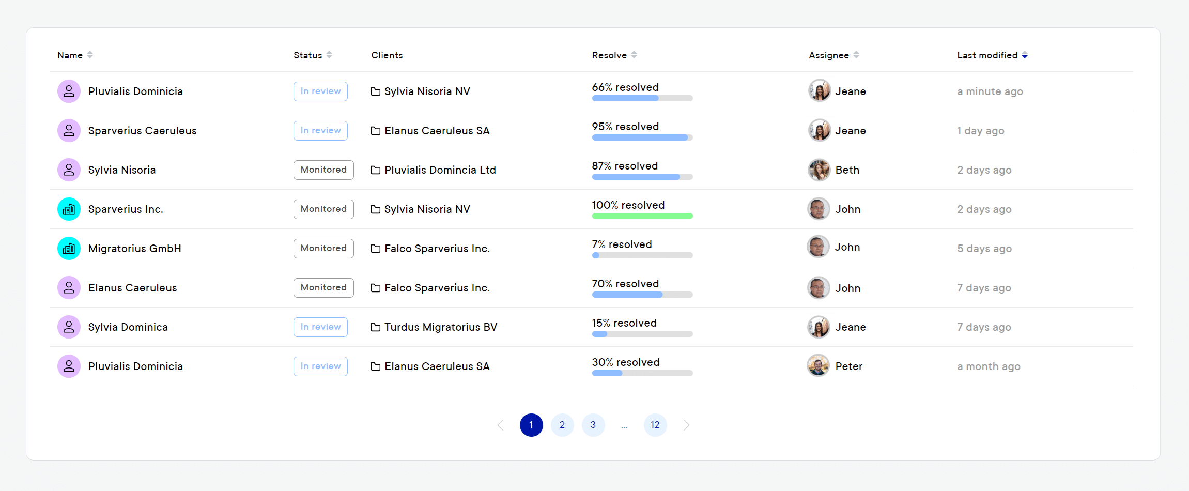Click assignee name Peter
This screenshot has height=491, width=1189.
click(849, 366)
